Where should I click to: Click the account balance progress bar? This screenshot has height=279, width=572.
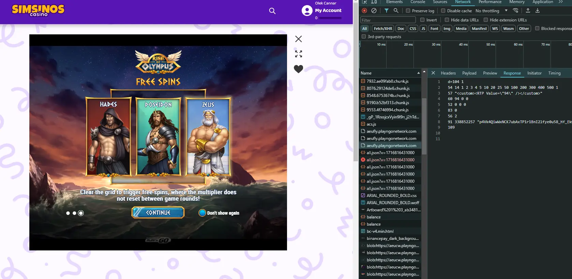[330, 18]
